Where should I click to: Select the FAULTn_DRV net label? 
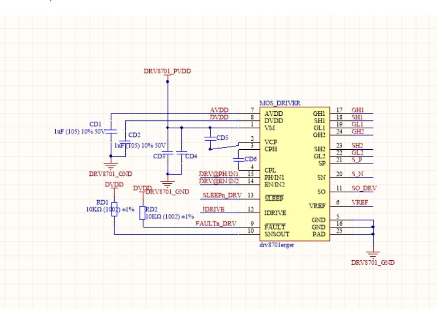[216, 223]
